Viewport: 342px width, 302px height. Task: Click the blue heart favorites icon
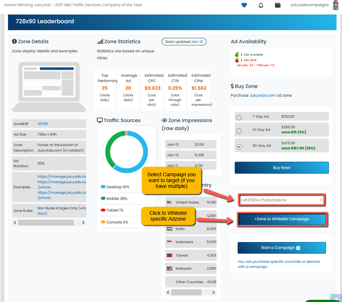[x=244, y=5]
